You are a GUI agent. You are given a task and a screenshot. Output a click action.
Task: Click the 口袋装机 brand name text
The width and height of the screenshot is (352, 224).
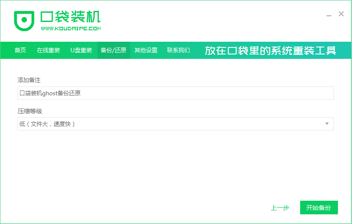[70, 17]
